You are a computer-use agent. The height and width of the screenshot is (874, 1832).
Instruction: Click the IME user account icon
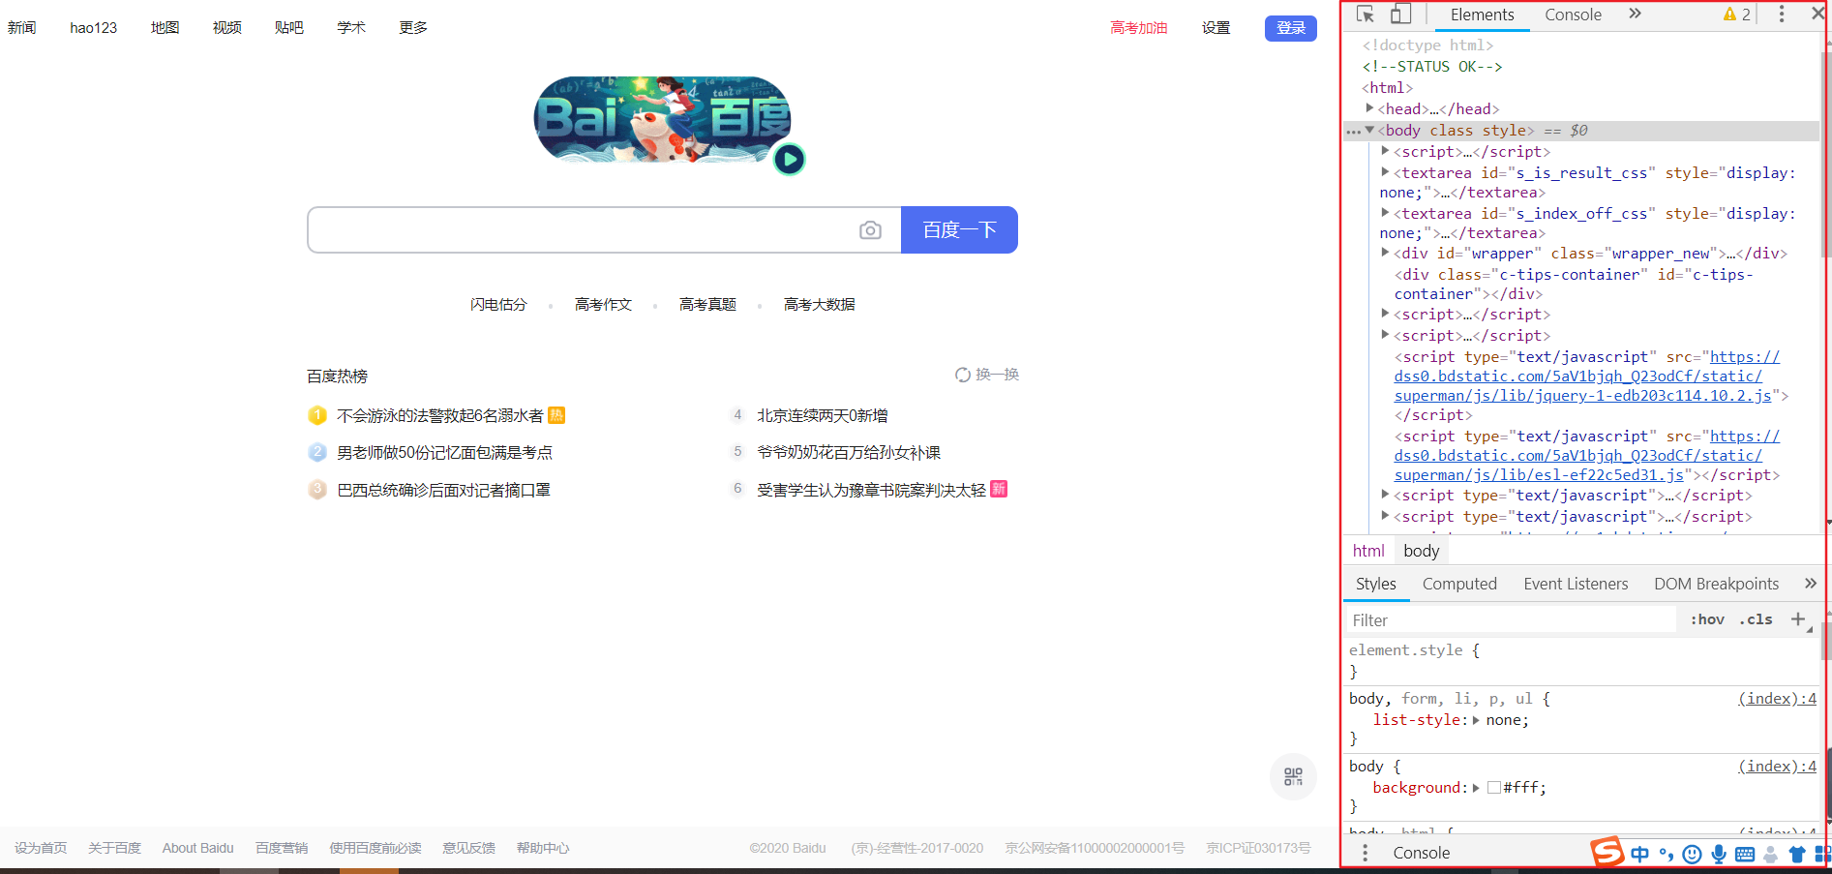tap(1771, 854)
